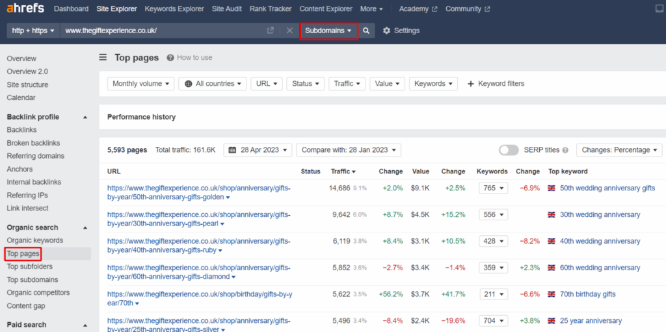This screenshot has height=332, width=666.
Task: Open the Traffic filter dropdown
Action: point(347,84)
